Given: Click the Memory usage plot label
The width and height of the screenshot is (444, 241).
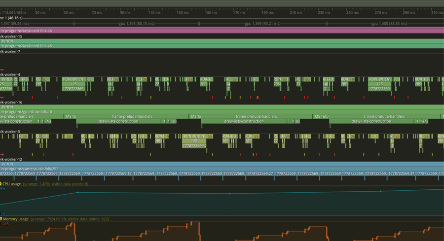Looking at the screenshot, I should (x=15, y=219).
